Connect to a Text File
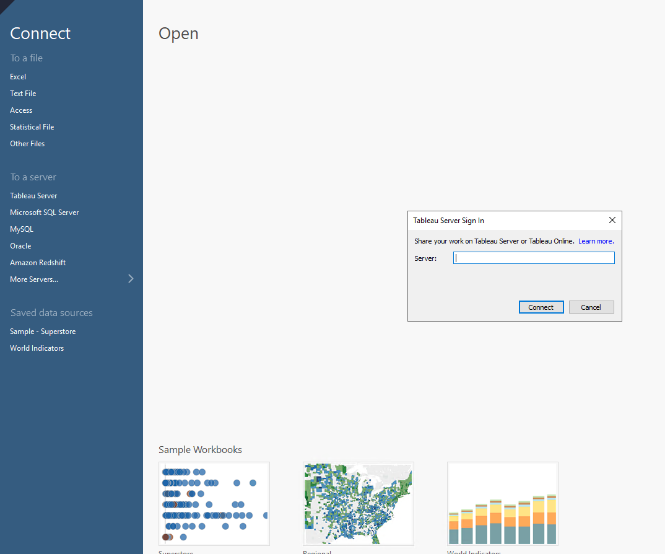The width and height of the screenshot is (665, 554). (x=23, y=94)
